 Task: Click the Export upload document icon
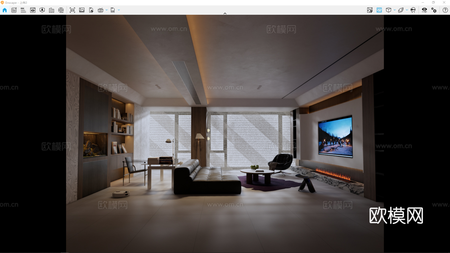(x=91, y=10)
